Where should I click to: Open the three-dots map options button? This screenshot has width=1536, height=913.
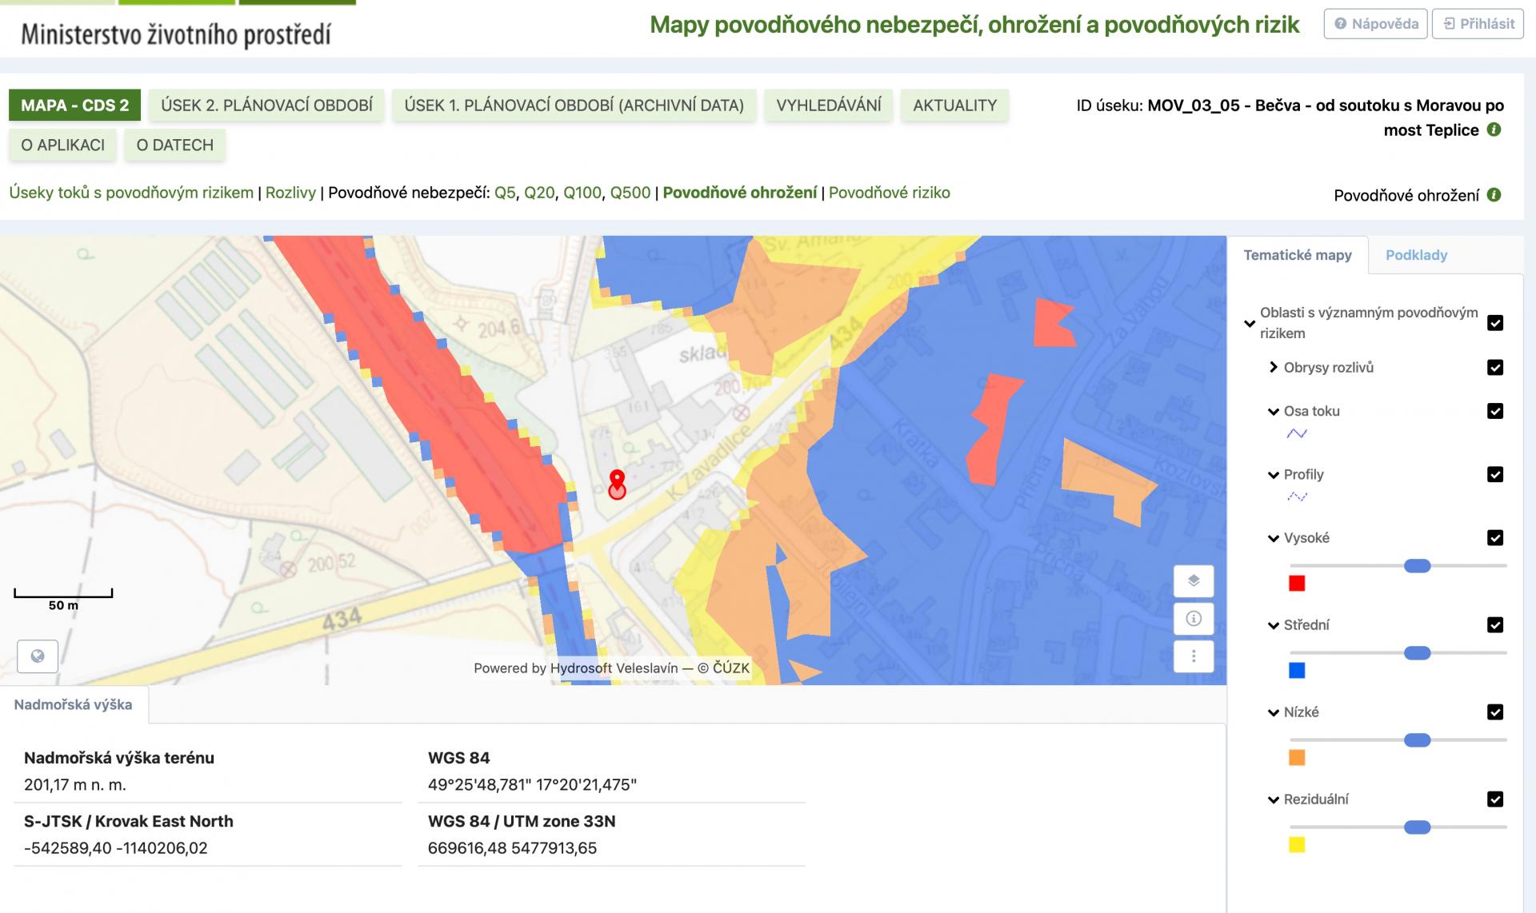click(x=1193, y=656)
